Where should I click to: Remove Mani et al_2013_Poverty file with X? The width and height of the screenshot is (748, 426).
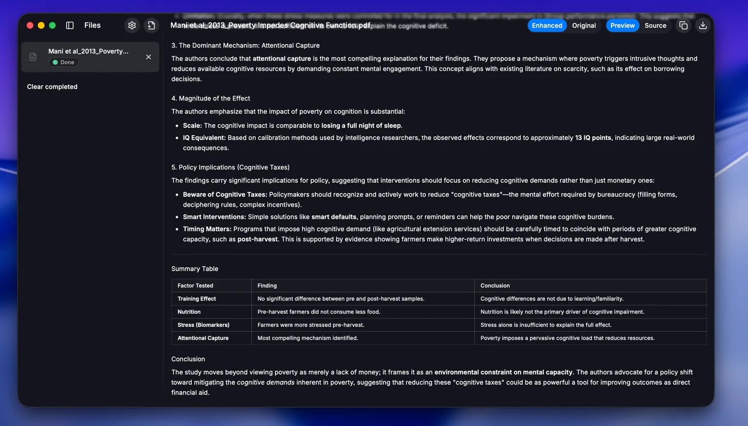[x=149, y=57]
